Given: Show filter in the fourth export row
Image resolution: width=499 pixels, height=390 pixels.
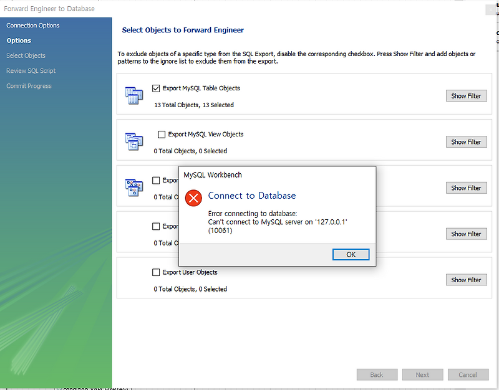Looking at the screenshot, I should [x=466, y=234].
